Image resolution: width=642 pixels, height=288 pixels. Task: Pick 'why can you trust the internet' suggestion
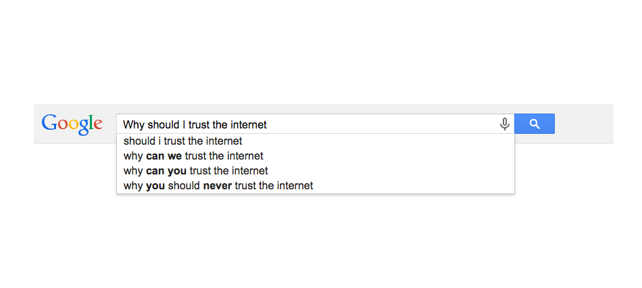(x=195, y=170)
